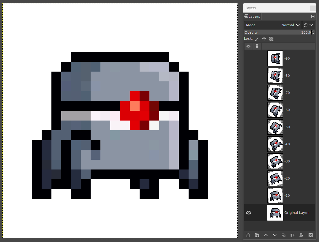The width and height of the screenshot is (319, 242).
Task: Click the orange highlight pixel on robot sprite
Action: click(x=135, y=106)
